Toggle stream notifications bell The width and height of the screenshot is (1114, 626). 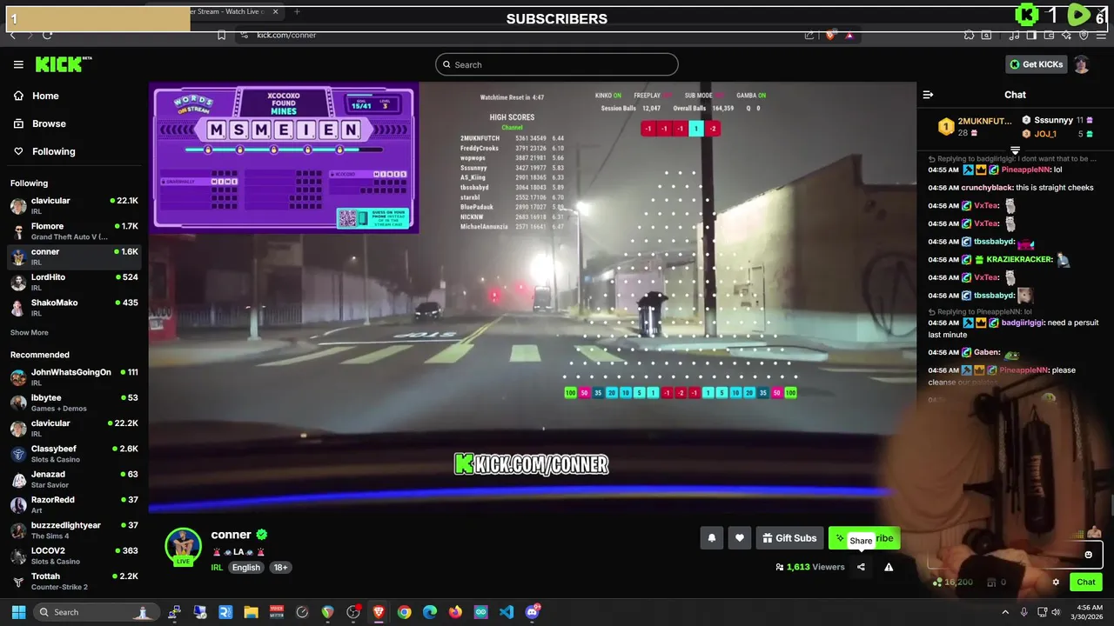tap(711, 538)
